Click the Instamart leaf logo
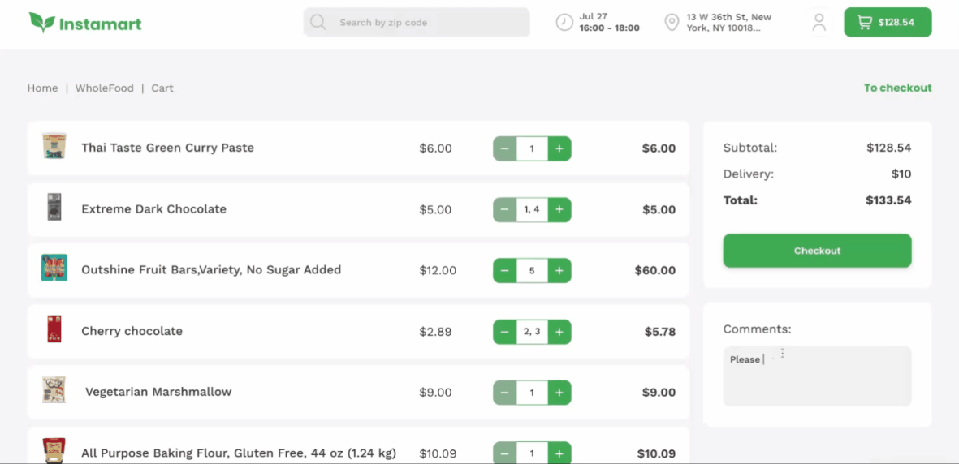The image size is (959, 464). (x=41, y=22)
